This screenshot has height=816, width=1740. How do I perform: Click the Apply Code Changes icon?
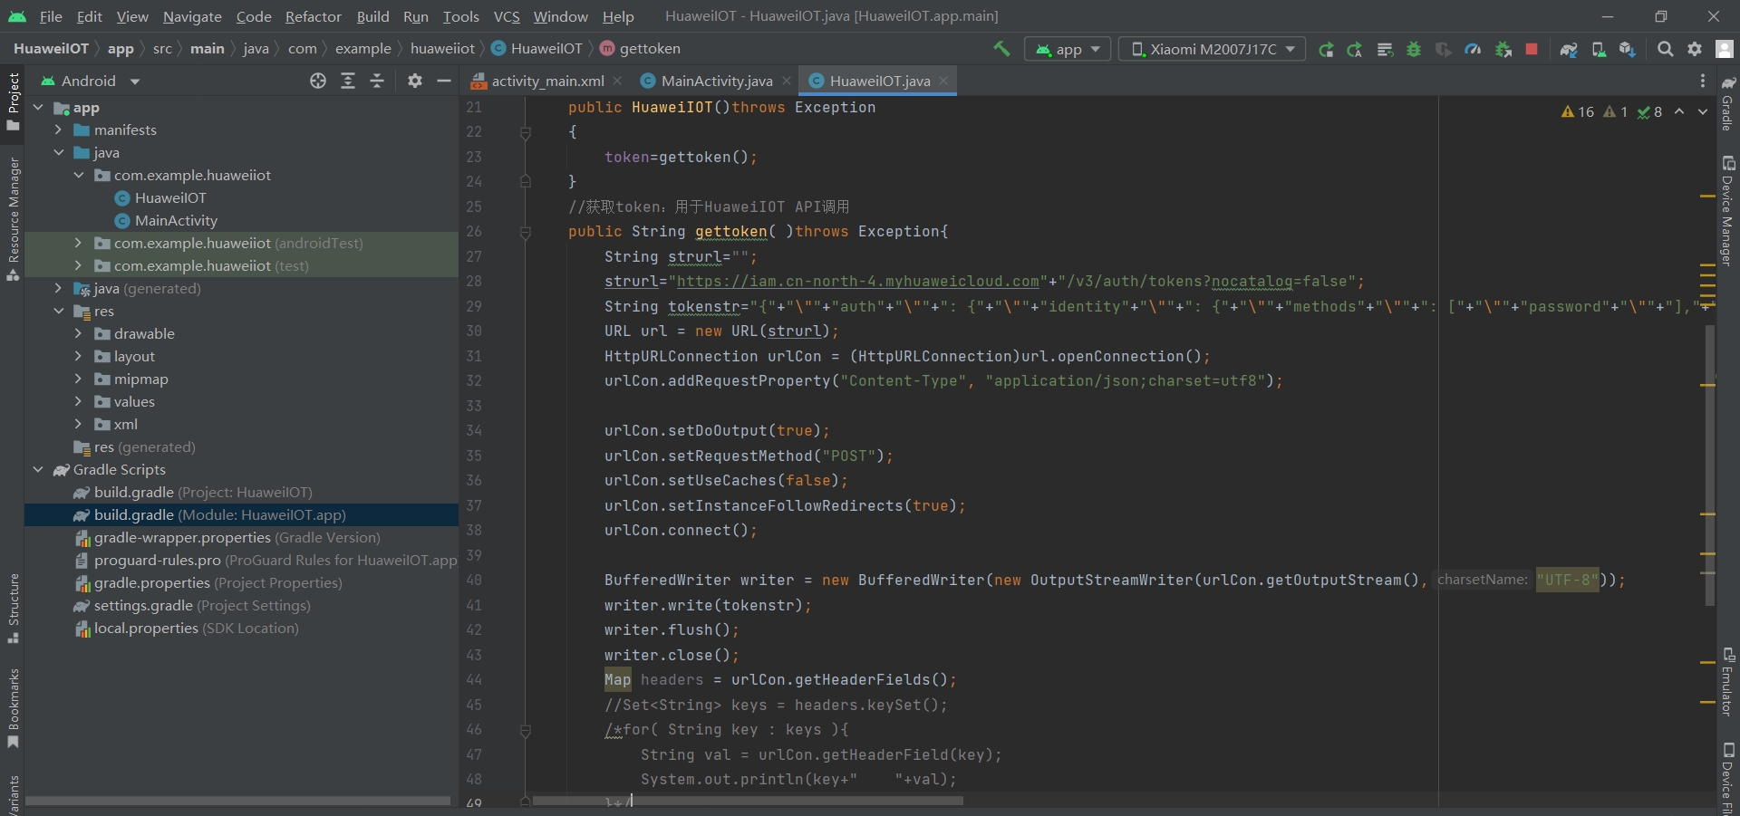pyautogui.click(x=1385, y=49)
